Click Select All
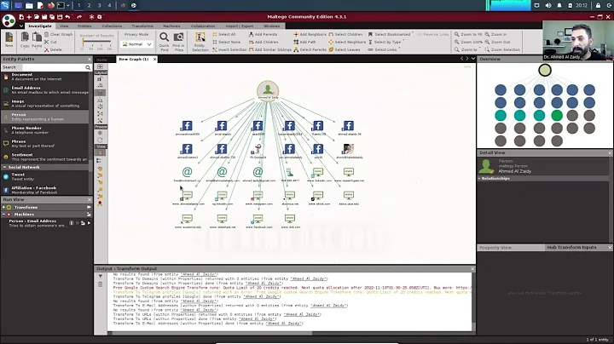614x344 pixels. pyautogui.click(x=224, y=34)
